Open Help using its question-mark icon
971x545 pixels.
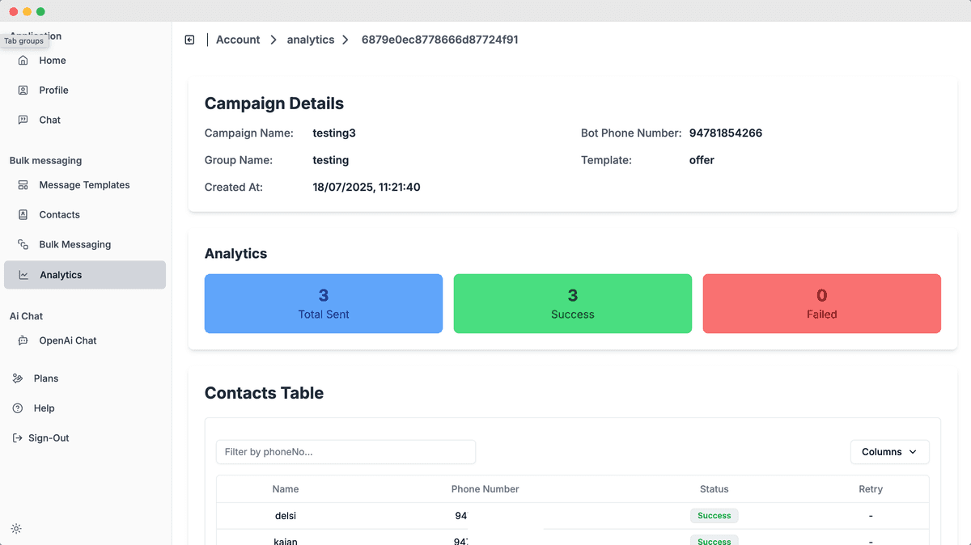point(16,408)
